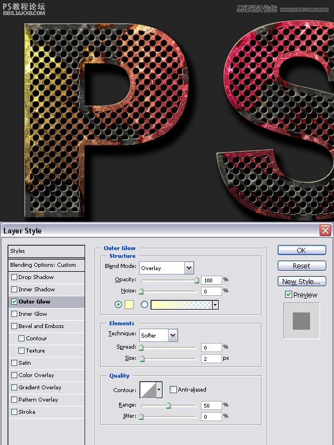
Task: Enable the Satin checkbox
Action: [14, 363]
